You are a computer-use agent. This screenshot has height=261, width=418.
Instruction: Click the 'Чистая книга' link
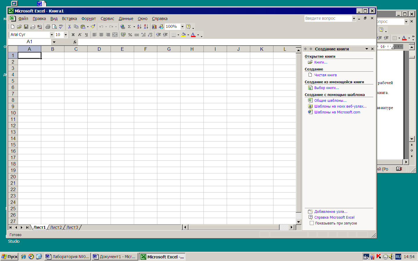pos(325,75)
